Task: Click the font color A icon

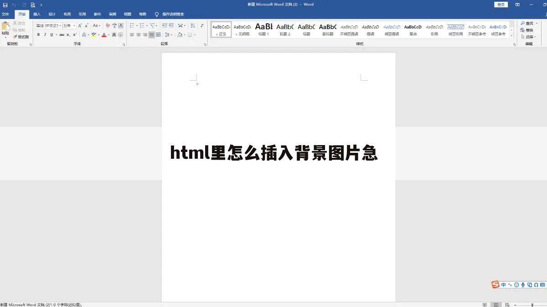Action: 104,34
